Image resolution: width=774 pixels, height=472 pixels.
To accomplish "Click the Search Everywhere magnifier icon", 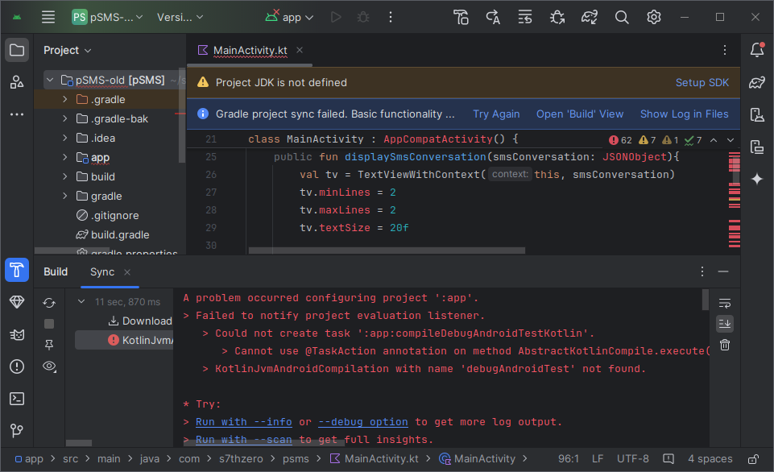I will pos(622,17).
